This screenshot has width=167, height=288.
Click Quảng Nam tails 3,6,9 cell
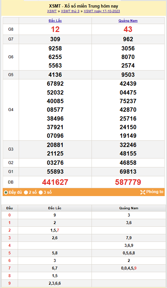(129, 245)
